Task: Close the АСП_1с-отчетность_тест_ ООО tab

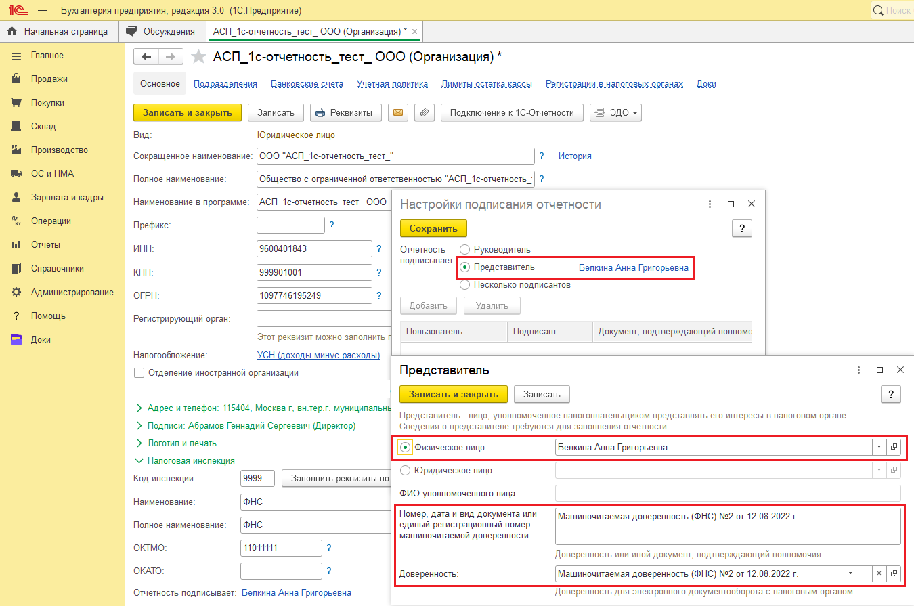Action: coord(415,31)
